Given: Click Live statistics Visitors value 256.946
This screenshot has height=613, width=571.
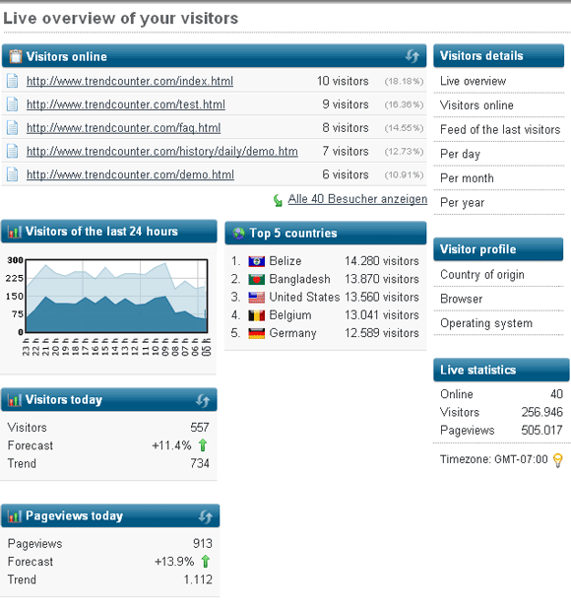Looking at the screenshot, I should click(x=542, y=412).
